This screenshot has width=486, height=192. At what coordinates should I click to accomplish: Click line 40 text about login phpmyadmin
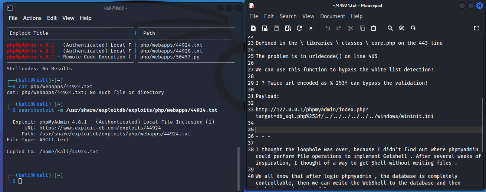[358, 179]
